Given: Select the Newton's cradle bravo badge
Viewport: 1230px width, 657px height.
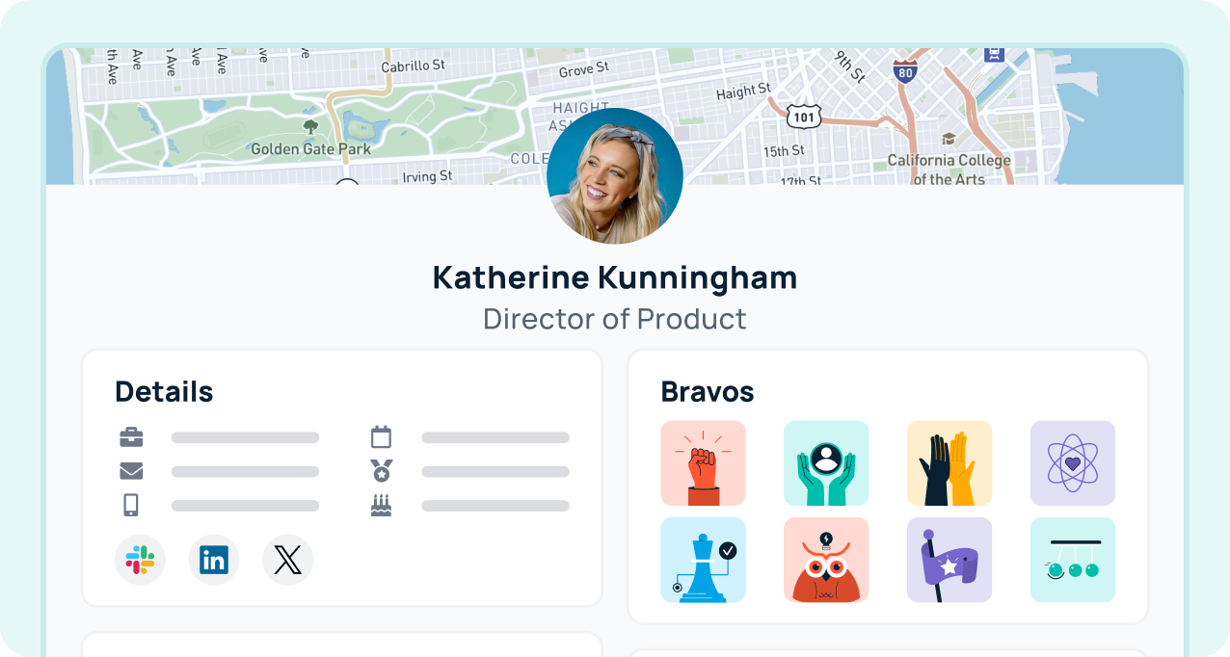Looking at the screenshot, I should (1073, 560).
